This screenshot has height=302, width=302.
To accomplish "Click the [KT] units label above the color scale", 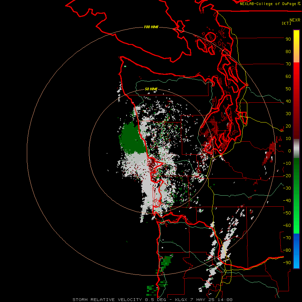I will point(286,23).
